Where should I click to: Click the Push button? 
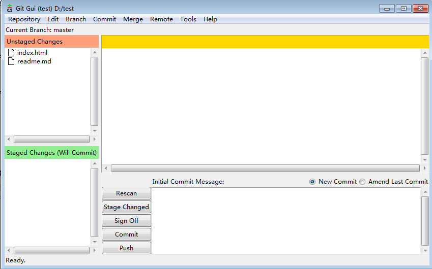pos(127,248)
